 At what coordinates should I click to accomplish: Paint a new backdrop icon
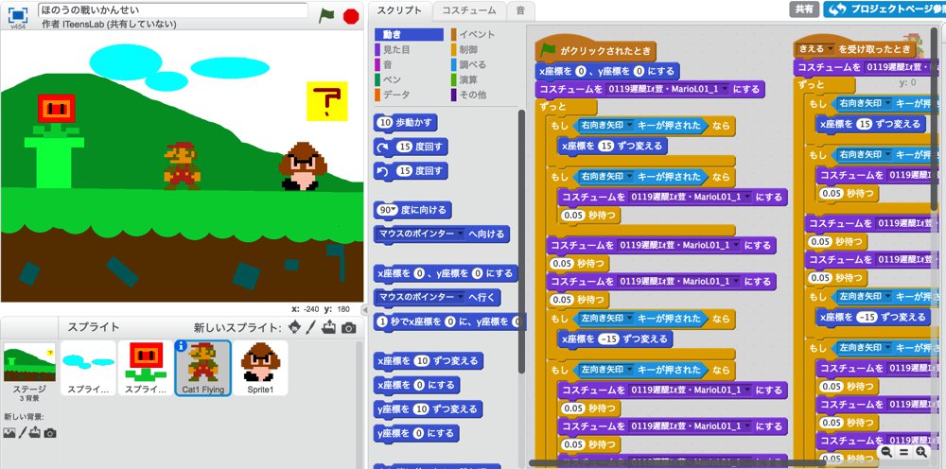(23, 432)
